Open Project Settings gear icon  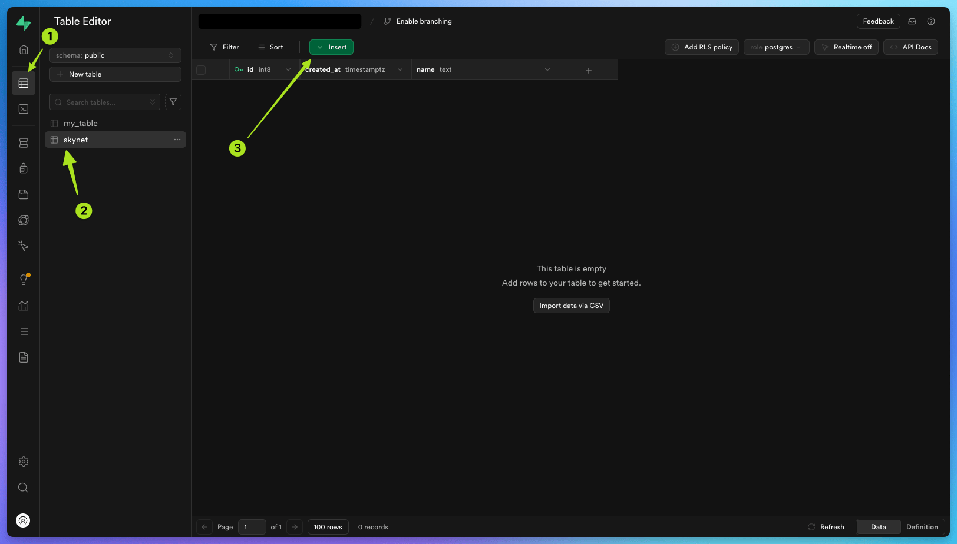pos(24,462)
